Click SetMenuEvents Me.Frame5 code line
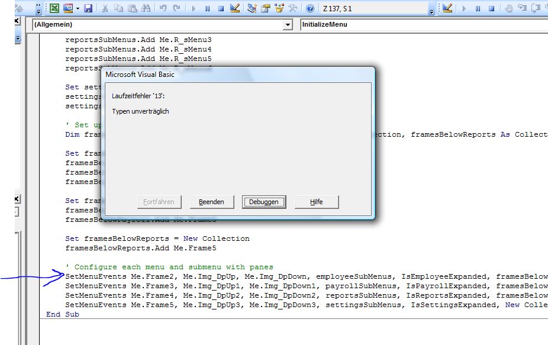 pos(307,305)
